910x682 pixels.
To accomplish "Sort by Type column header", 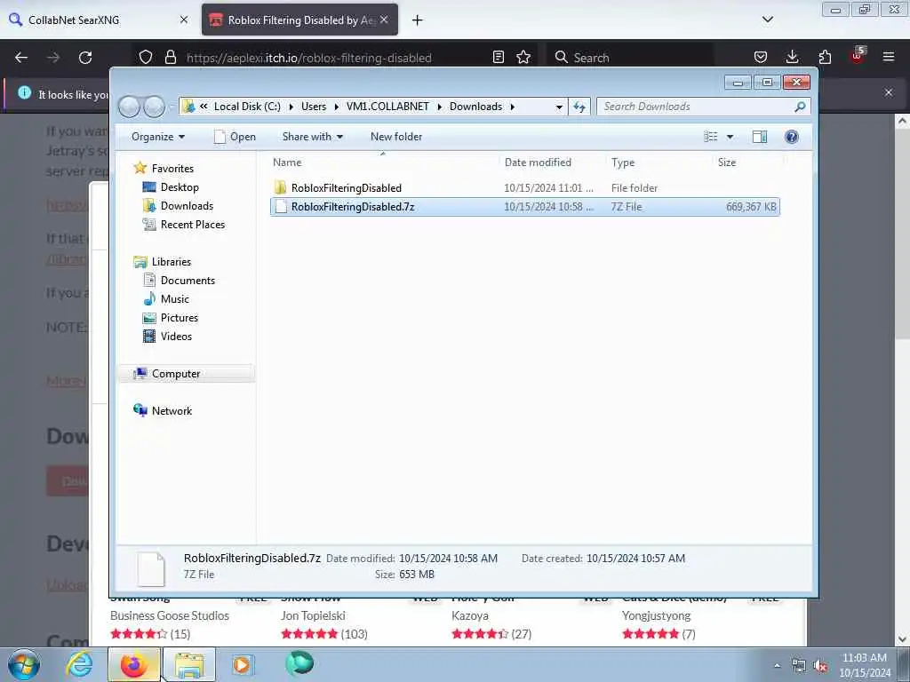I will point(623,163).
